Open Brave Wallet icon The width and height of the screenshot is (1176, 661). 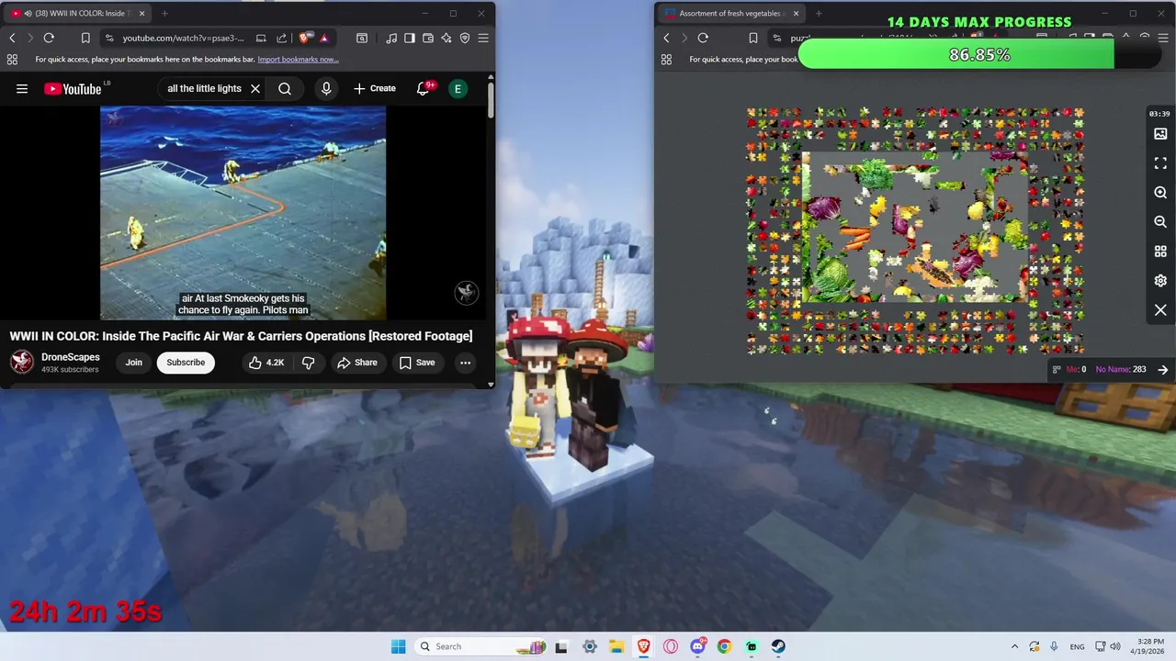click(x=428, y=38)
